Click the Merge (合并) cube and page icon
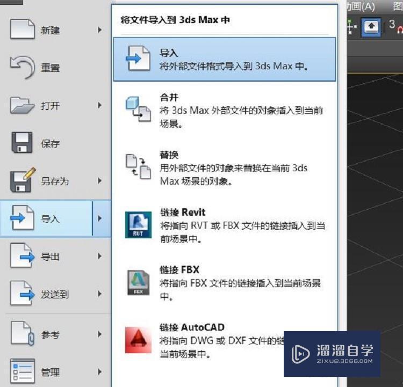This screenshot has width=403, height=387. [138, 109]
